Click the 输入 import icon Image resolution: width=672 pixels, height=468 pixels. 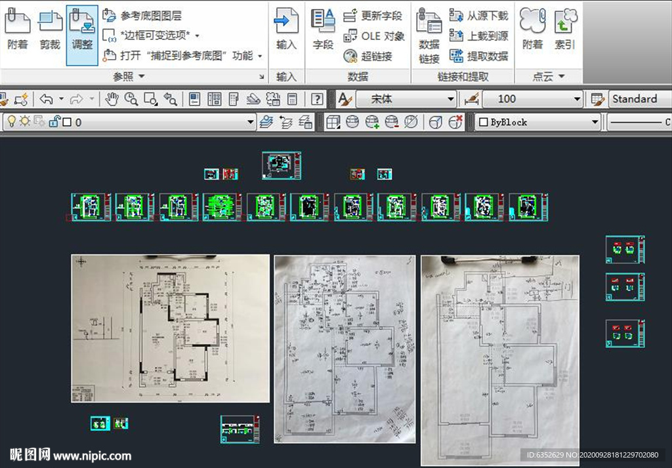(x=286, y=28)
